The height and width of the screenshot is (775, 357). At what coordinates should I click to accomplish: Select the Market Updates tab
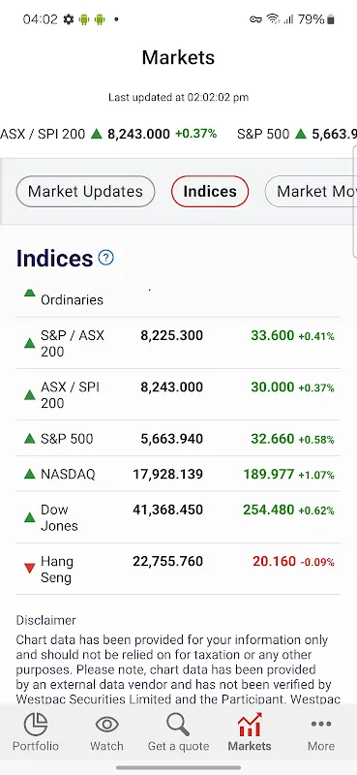pyautogui.click(x=85, y=191)
